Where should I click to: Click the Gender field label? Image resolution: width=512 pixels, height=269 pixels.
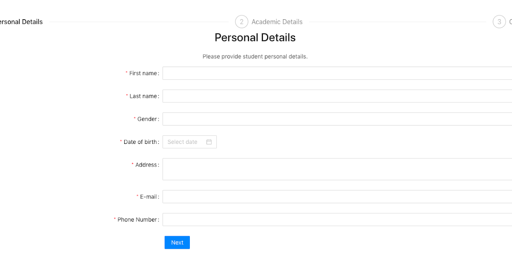pos(147,119)
